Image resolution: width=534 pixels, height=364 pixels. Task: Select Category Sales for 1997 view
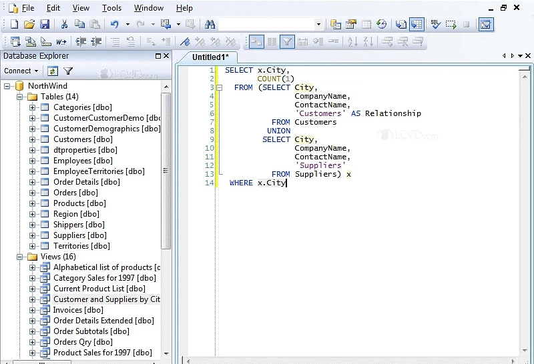coord(105,278)
